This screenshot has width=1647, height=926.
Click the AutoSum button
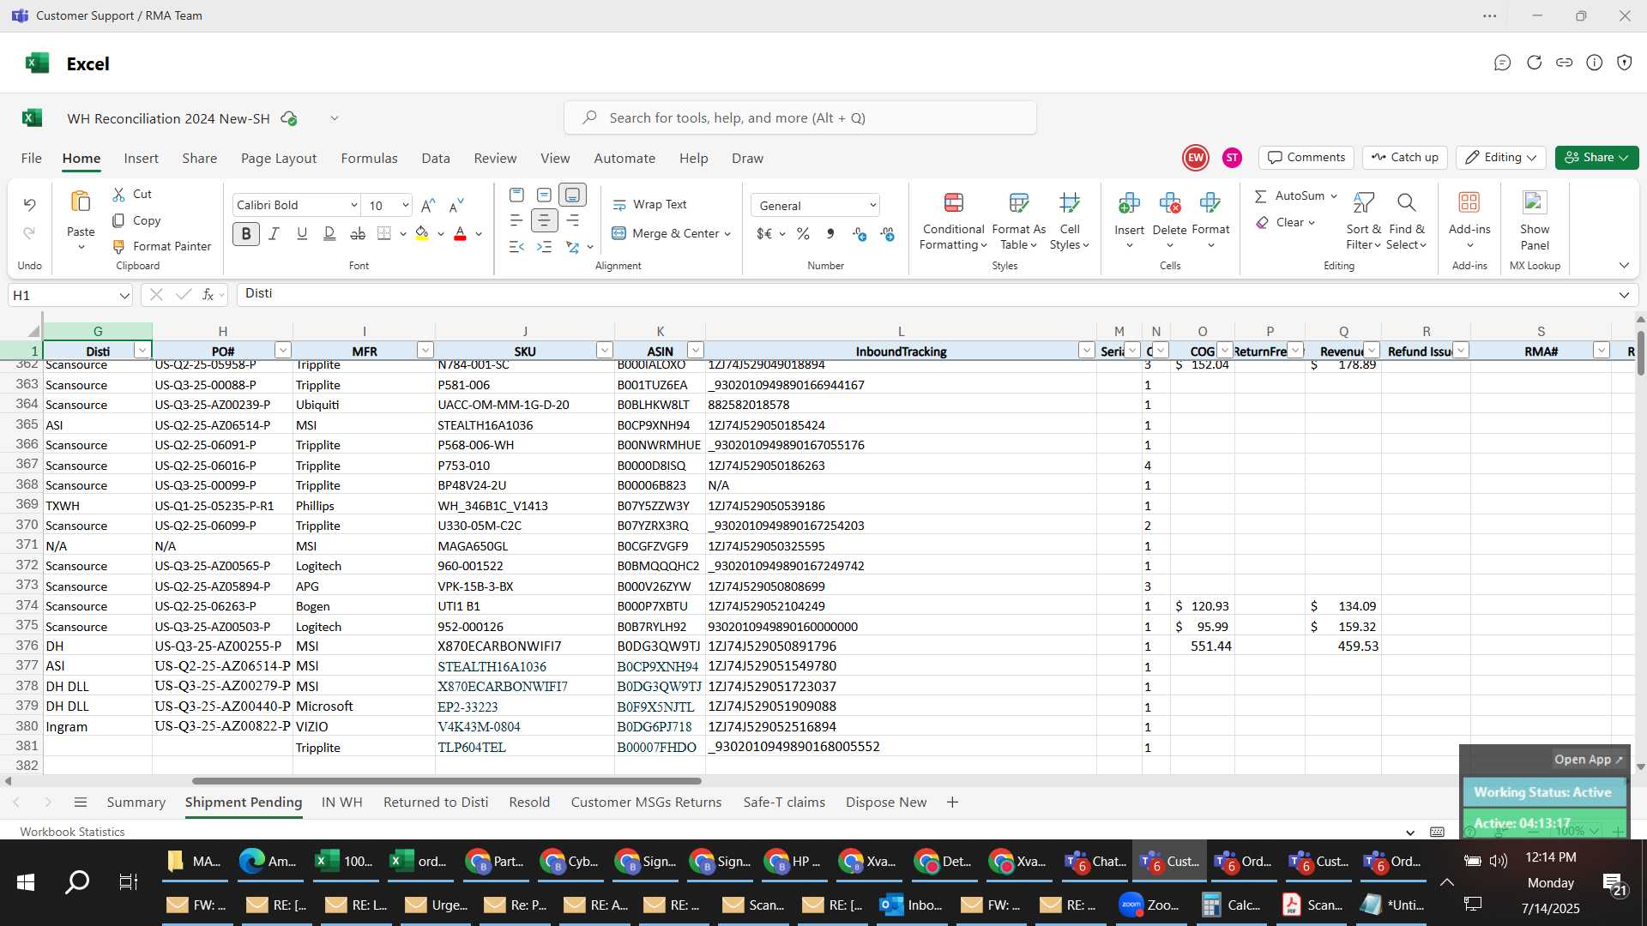pyautogui.click(x=1289, y=195)
